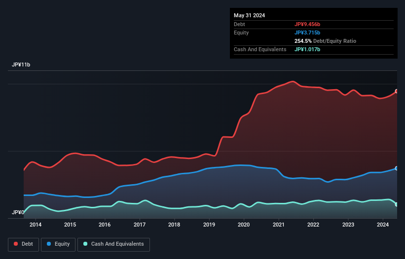Toggle the Equity series legend button

pyautogui.click(x=58, y=244)
